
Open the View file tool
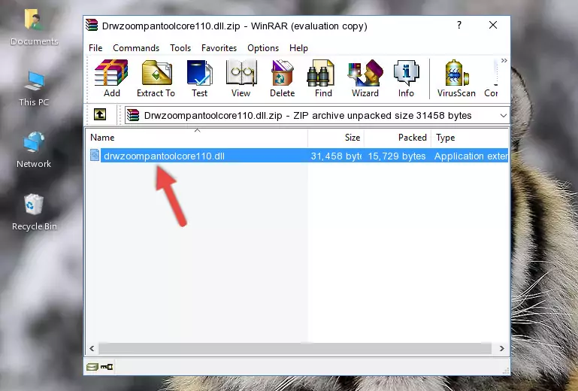[x=241, y=78]
